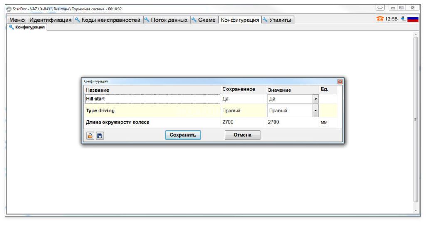Click the double-arrow icon in title bar

coord(380,8)
